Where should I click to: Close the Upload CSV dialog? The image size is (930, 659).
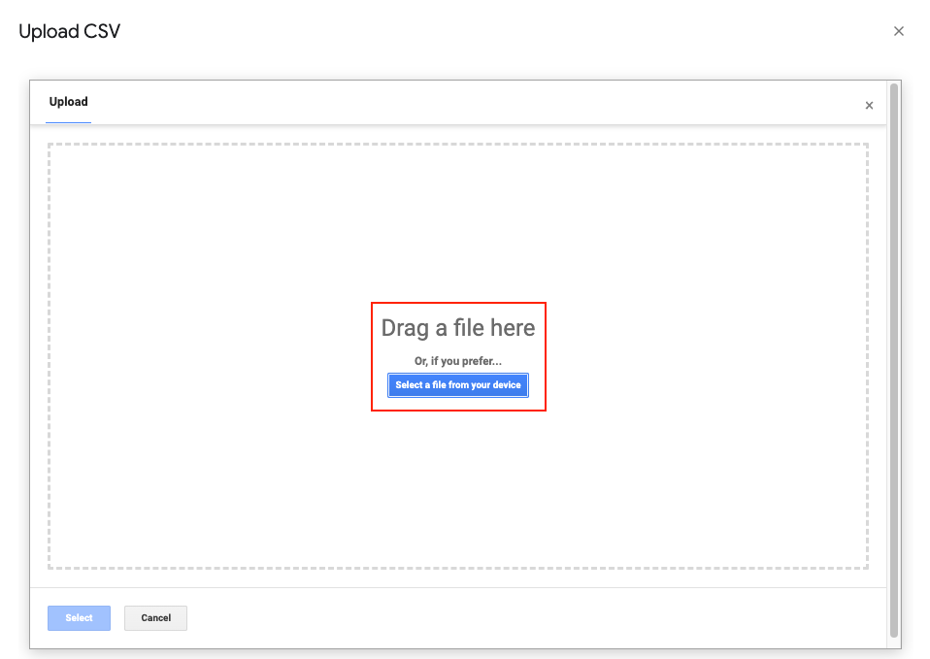click(899, 31)
